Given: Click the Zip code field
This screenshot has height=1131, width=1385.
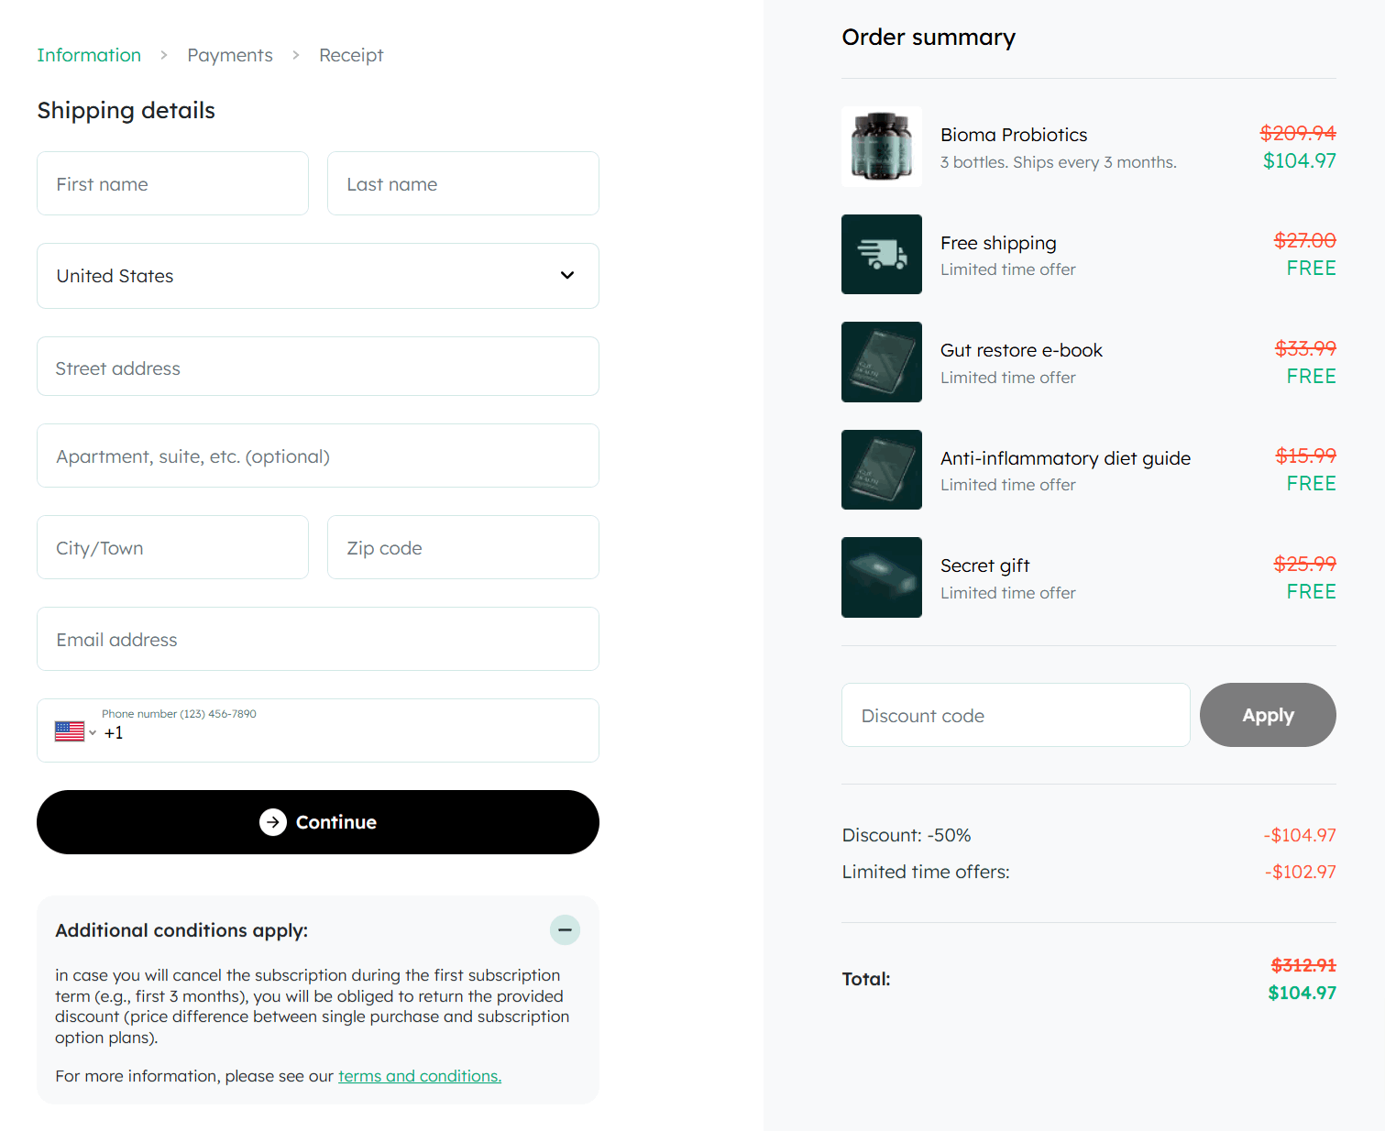Looking at the screenshot, I should click(462, 547).
